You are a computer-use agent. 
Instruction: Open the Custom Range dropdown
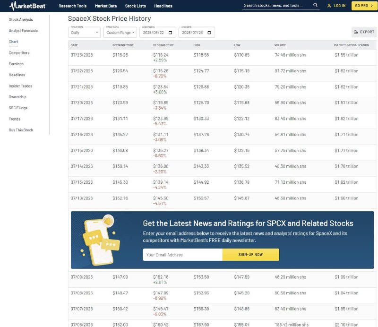[x=120, y=32]
